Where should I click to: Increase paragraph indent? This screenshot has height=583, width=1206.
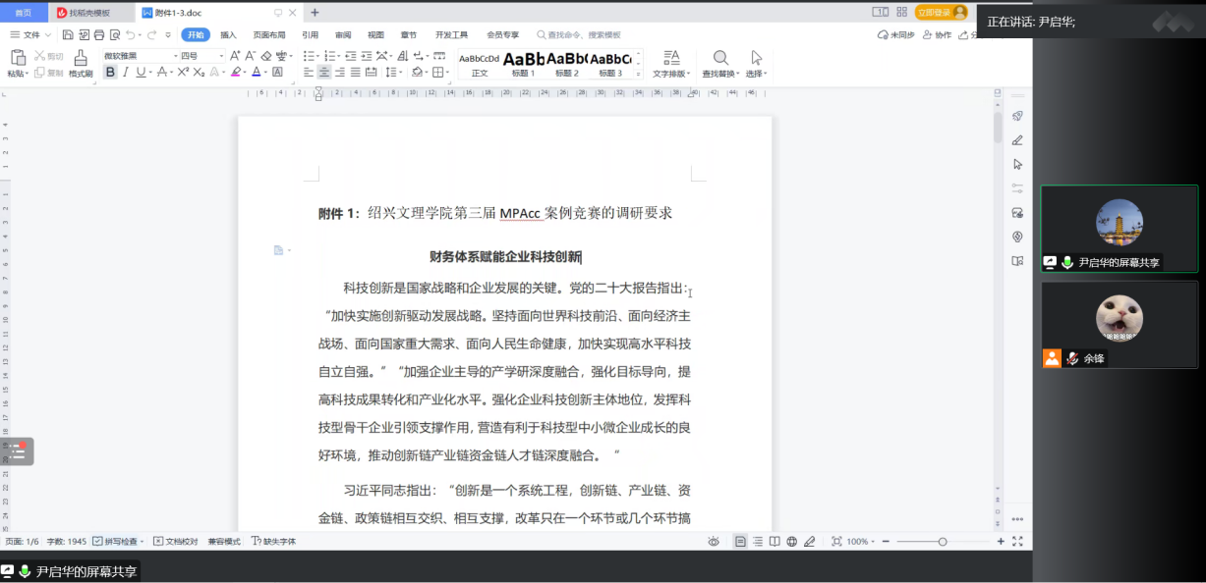[366, 56]
